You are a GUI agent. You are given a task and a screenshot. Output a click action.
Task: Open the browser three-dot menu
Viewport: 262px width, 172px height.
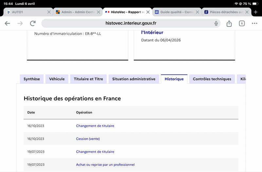pos(254,24)
